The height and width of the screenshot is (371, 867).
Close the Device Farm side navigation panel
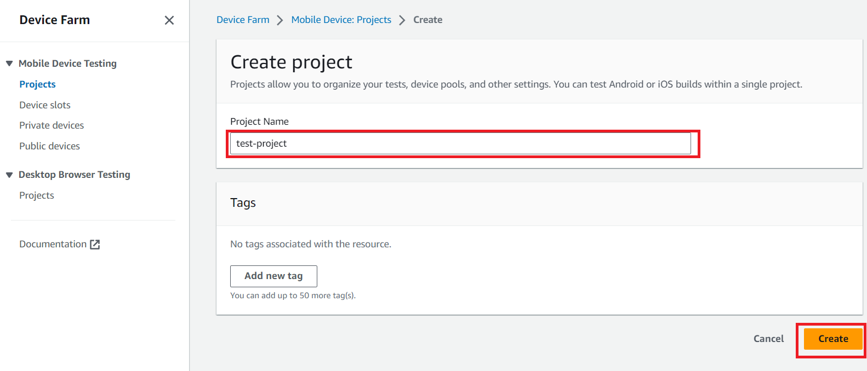point(169,20)
